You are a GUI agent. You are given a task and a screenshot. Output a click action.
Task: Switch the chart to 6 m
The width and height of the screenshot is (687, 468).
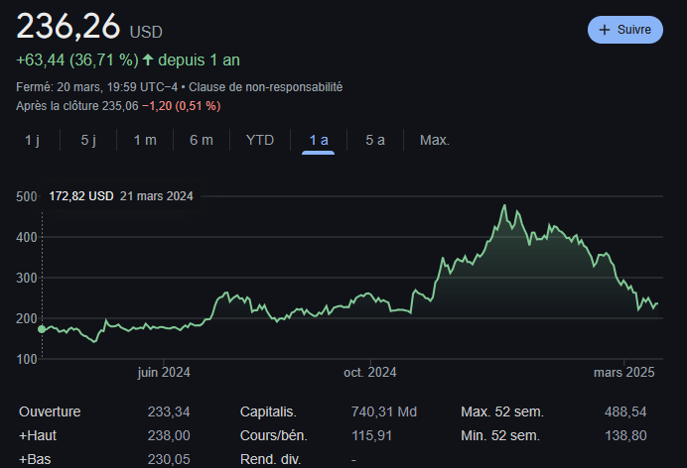pos(202,140)
